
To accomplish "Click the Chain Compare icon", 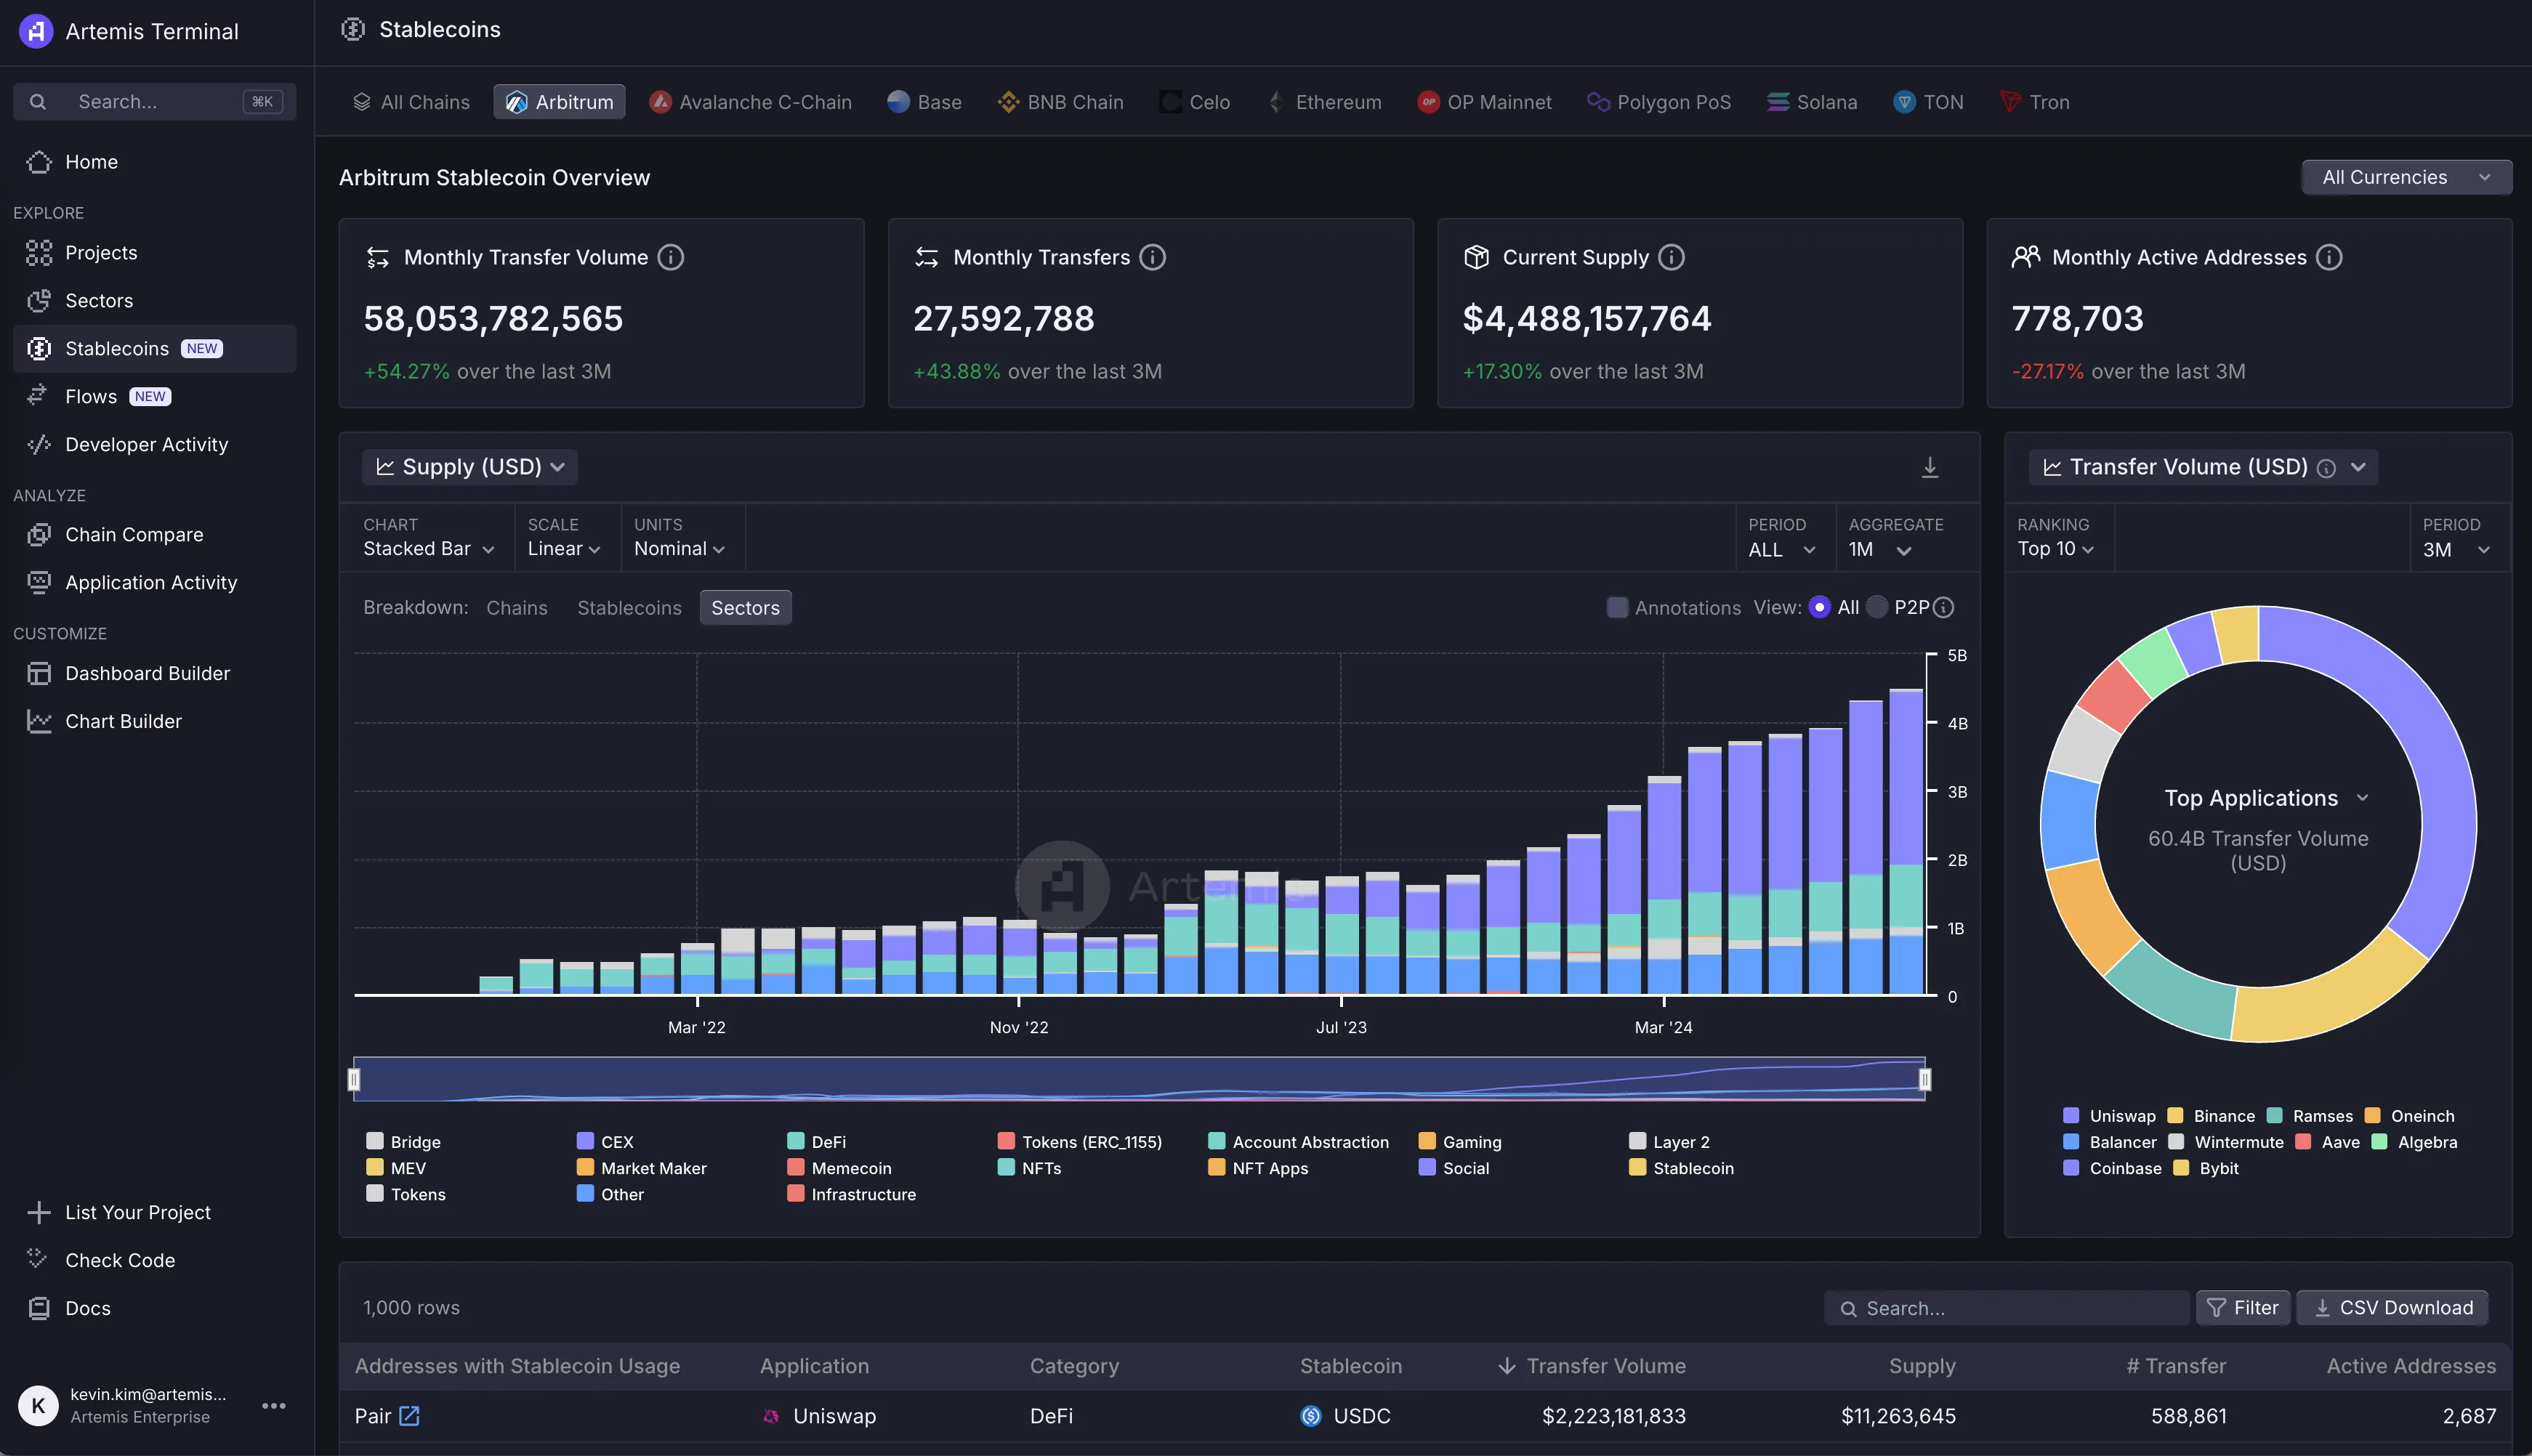I will pos(39,535).
